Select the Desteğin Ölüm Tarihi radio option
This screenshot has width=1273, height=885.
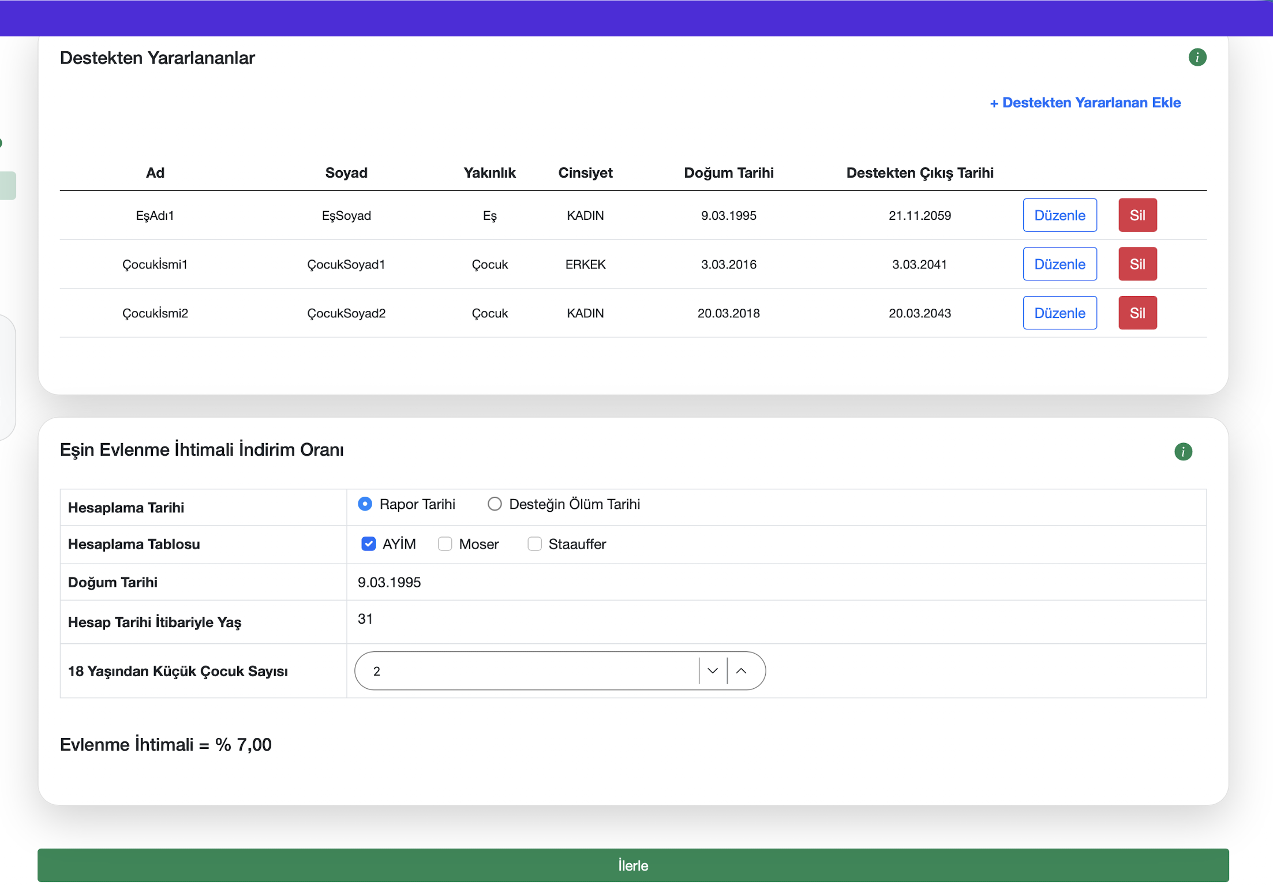pos(495,504)
